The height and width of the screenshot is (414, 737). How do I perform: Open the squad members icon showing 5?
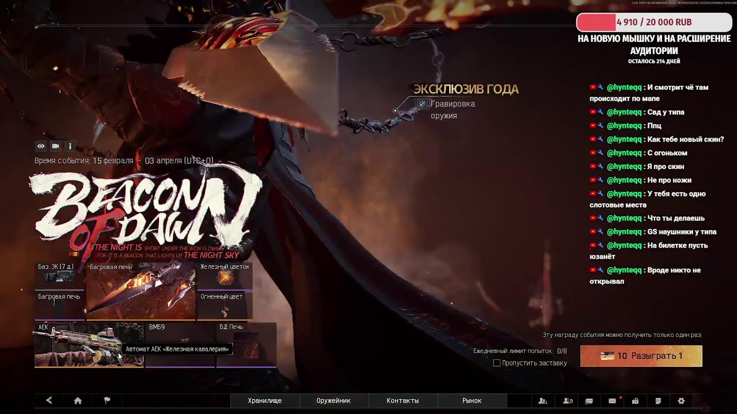(x=568, y=401)
